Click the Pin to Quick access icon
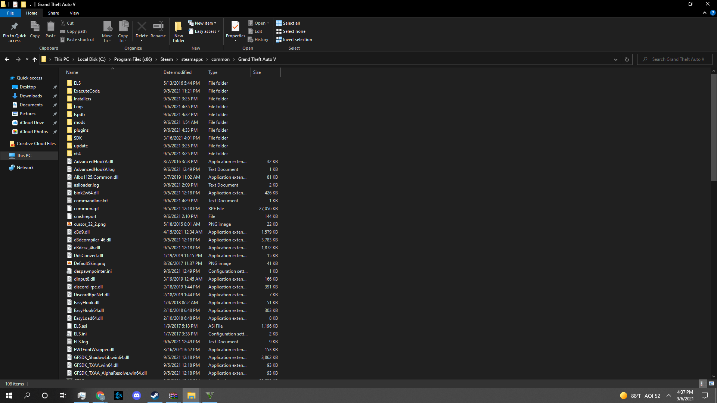This screenshot has height=403, width=717. pyautogui.click(x=14, y=27)
